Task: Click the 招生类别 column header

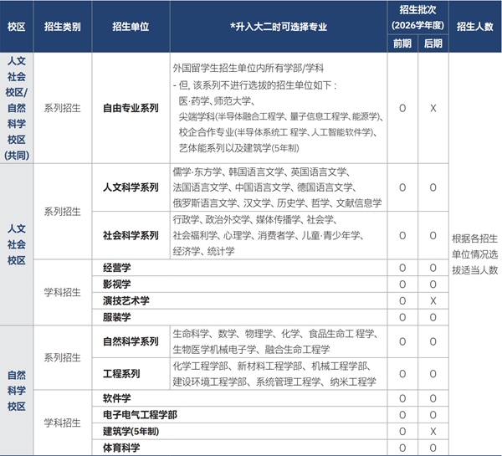Action: [x=63, y=27]
